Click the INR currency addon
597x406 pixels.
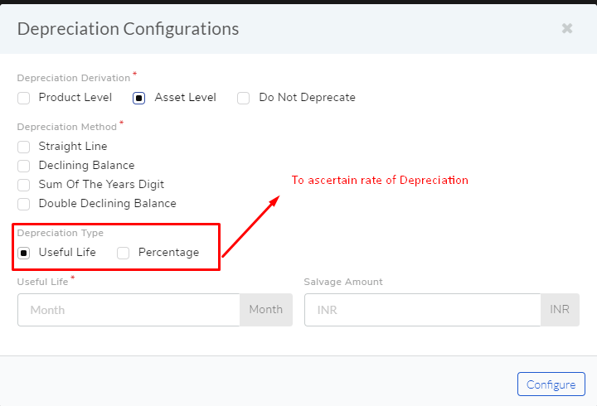[x=560, y=310]
